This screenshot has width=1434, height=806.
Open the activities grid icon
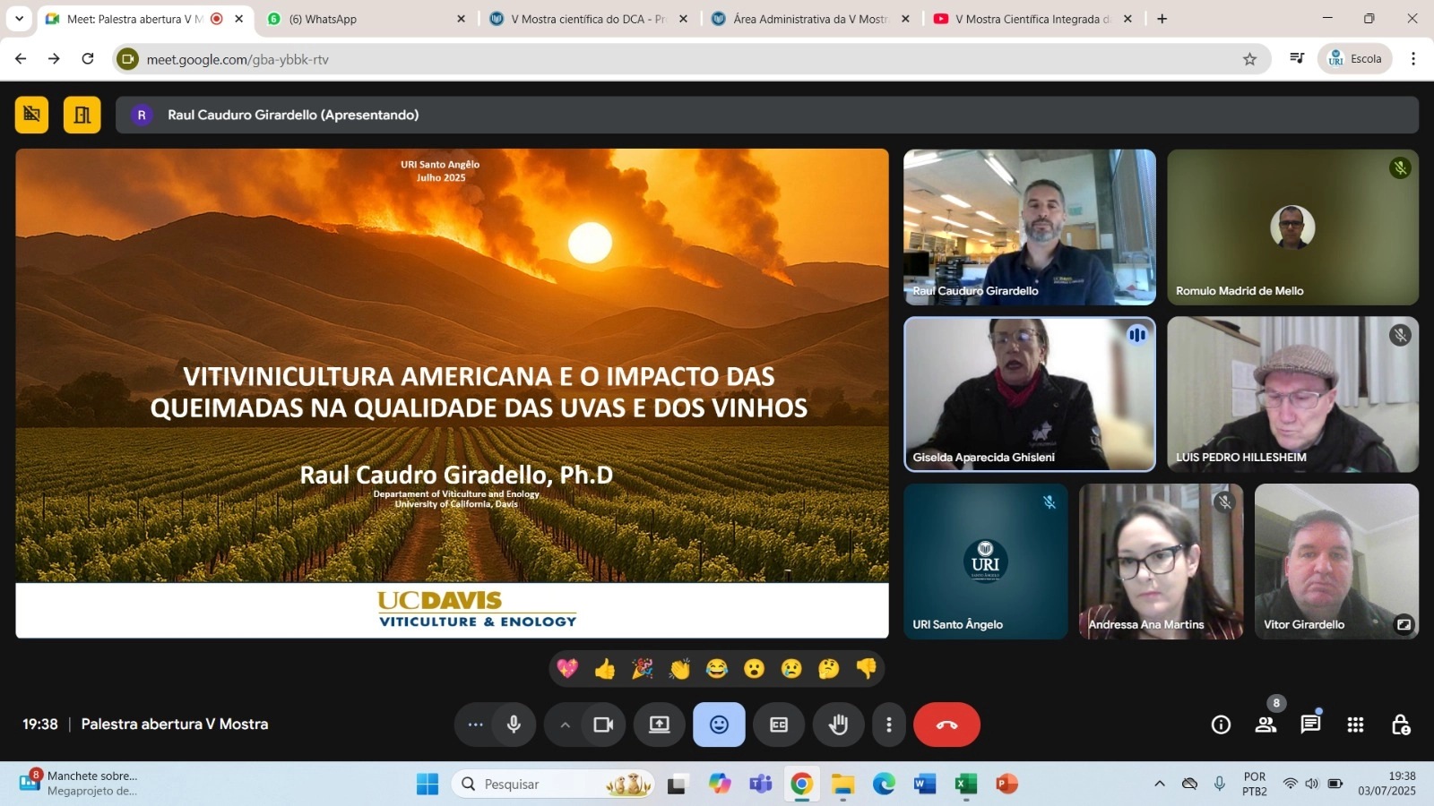click(x=1355, y=725)
